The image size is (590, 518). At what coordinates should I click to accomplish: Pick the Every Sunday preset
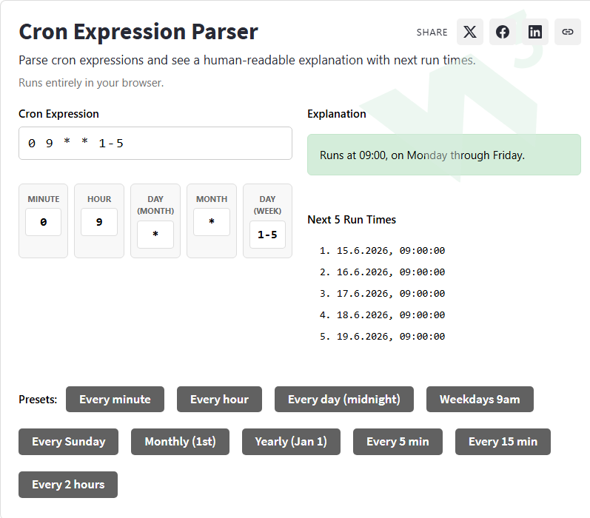69,442
